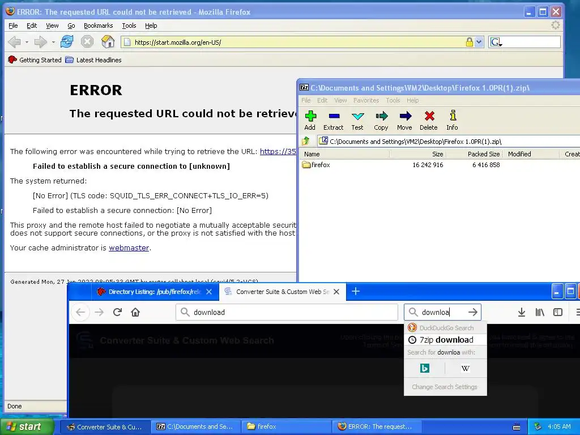Open back history dropdown arrow
The width and height of the screenshot is (580, 435).
tap(27, 42)
